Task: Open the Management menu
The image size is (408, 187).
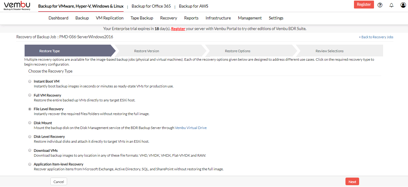Action: (x=250, y=18)
